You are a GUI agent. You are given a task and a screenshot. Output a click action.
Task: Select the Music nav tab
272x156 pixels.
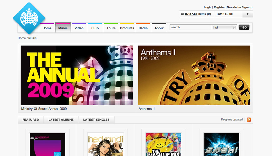tap(63, 28)
